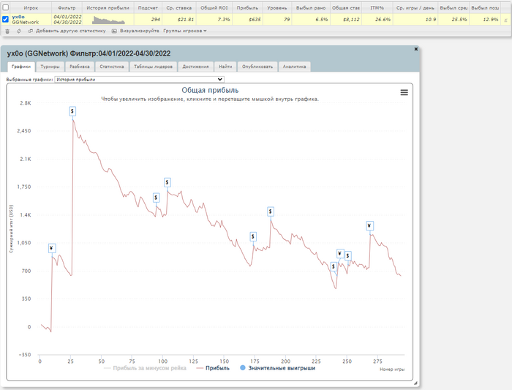Click the $ win marker near game 95
512x390 pixels.
[x=156, y=198]
